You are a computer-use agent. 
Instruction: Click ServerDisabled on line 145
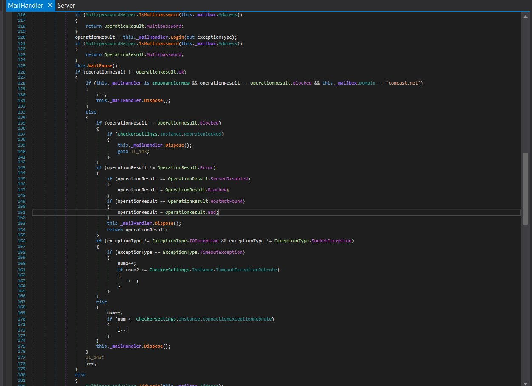click(x=229, y=179)
